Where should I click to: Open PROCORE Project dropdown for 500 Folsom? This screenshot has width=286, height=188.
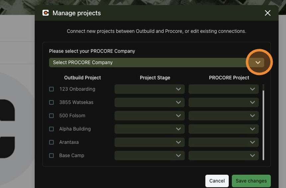223,116
